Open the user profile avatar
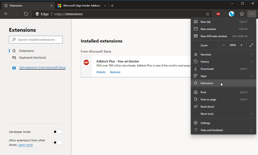This screenshot has width=258, height=155. (231, 14)
